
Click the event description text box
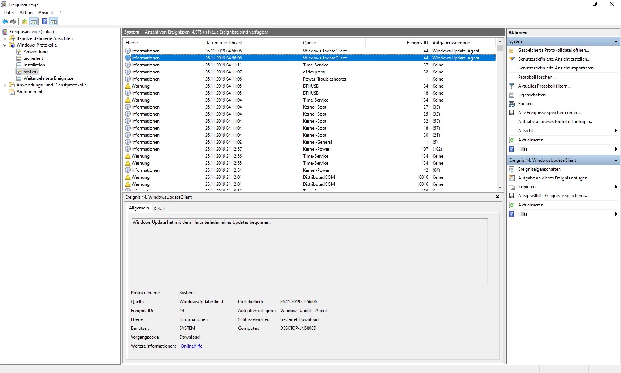click(x=309, y=251)
